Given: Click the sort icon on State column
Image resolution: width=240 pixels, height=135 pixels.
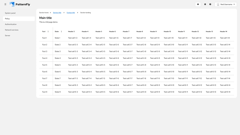Looking at the screenshot, I should coord(61,31).
